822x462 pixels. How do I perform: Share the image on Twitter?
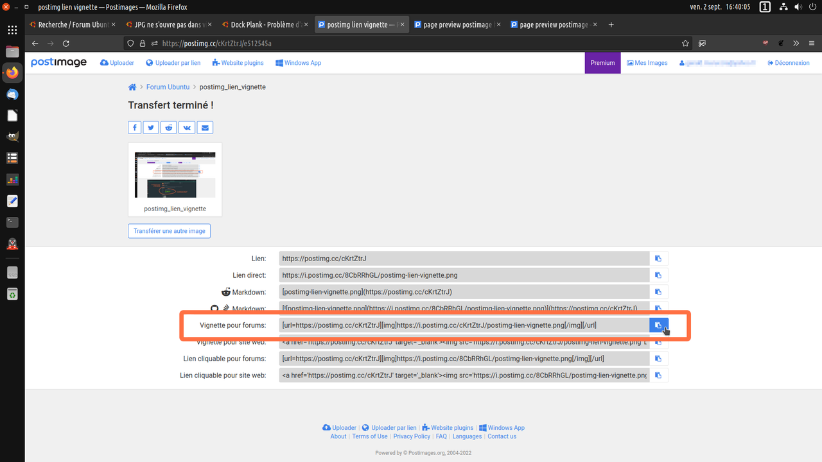(151, 128)
